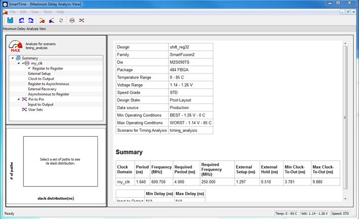Image resolution: width=359 pixels, height=219 pixels.
Task: Choose Clock to Output in the tree
Action: coord(41,79)
